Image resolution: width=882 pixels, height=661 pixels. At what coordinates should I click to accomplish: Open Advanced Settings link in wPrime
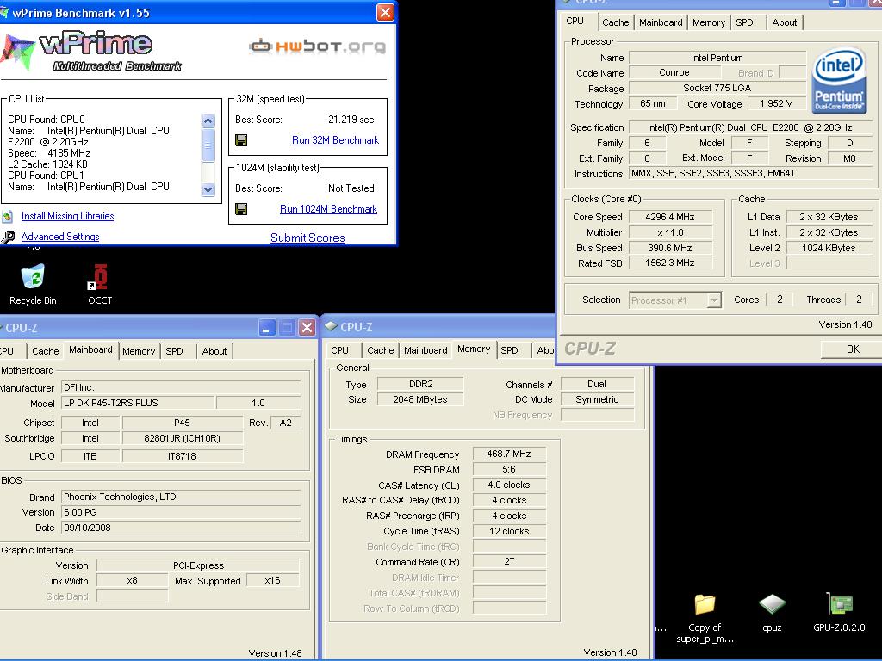click(x=60, y=238)
